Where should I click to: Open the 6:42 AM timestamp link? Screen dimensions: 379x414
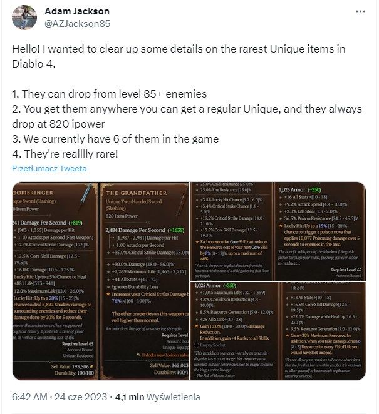point(29,396)
